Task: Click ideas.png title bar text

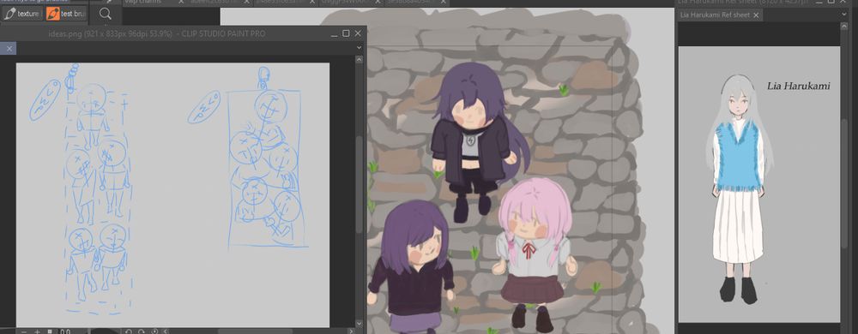Action: (x=157, y=34)
